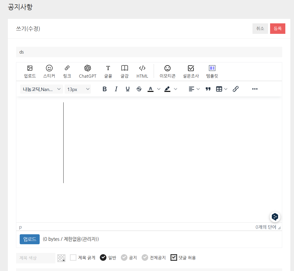
Task: Open the 글감 library
Action: click(125, 71)
